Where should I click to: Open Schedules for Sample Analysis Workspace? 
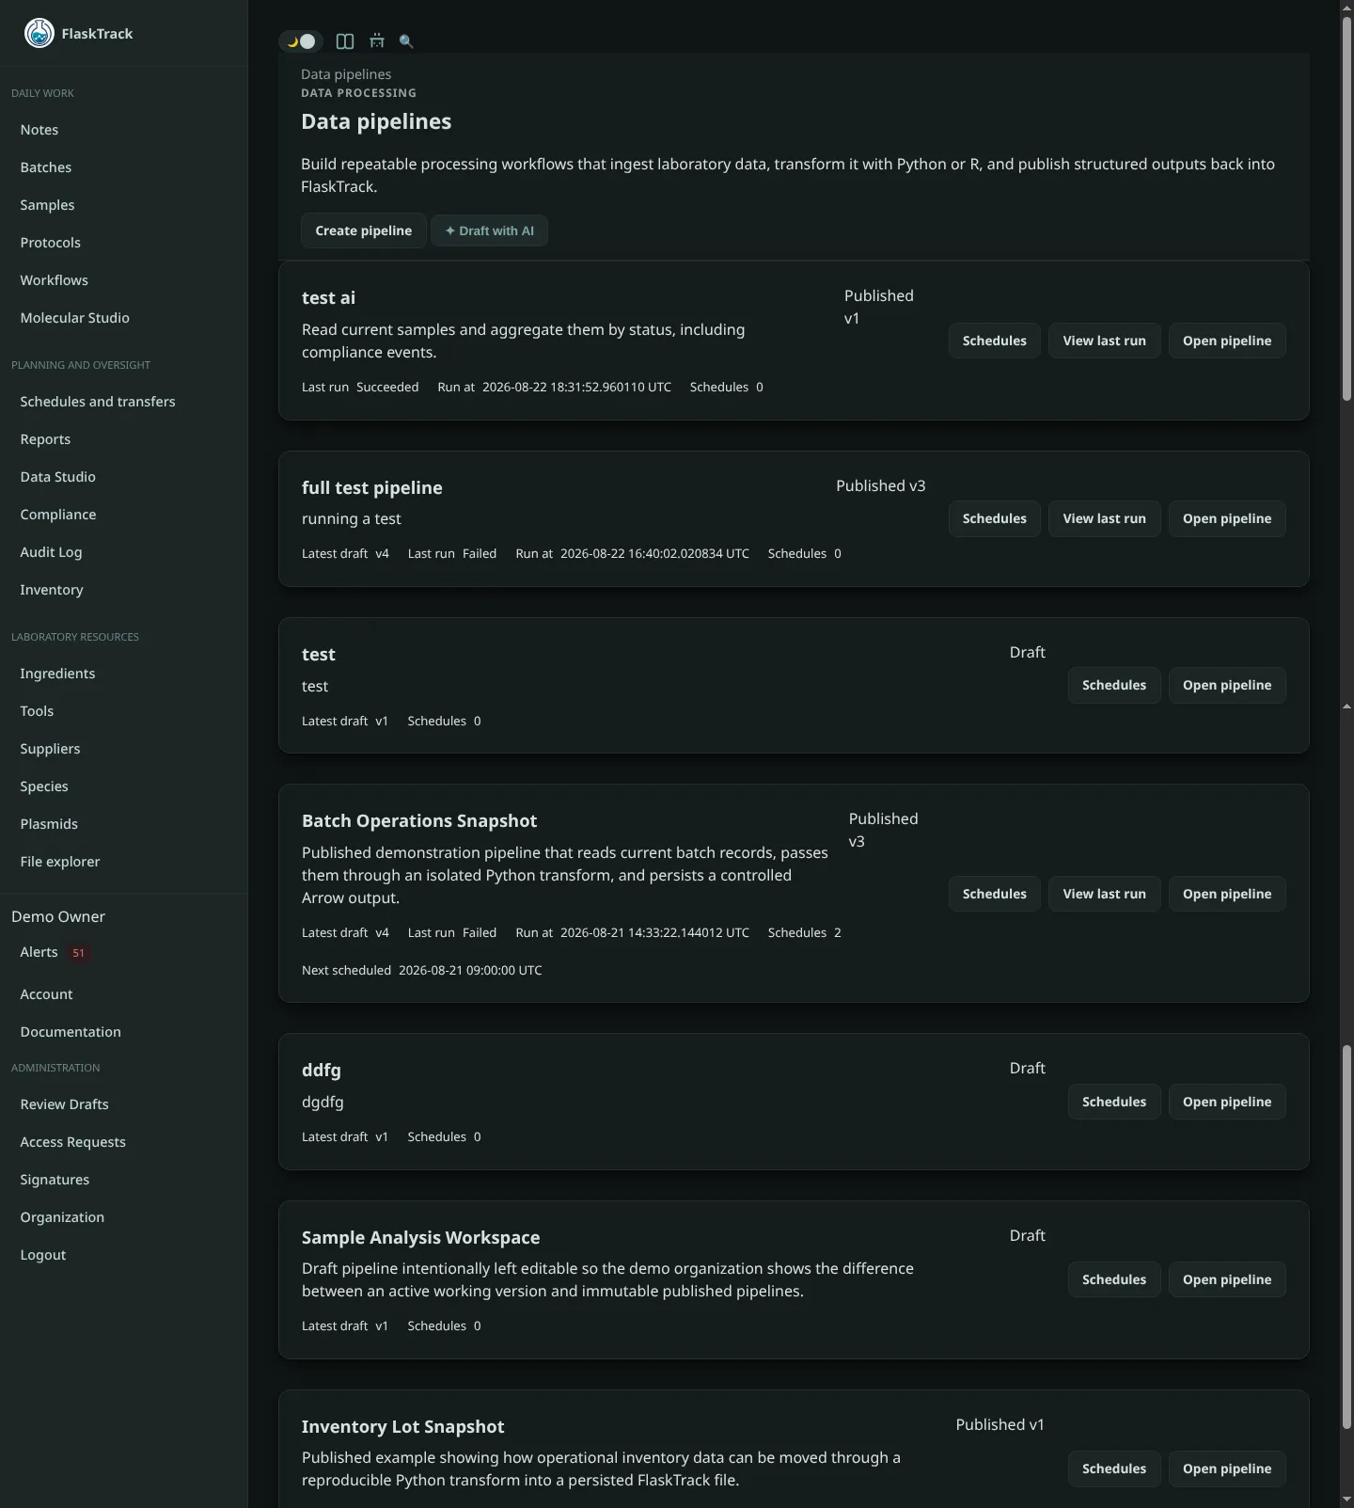[1113, 1279]
